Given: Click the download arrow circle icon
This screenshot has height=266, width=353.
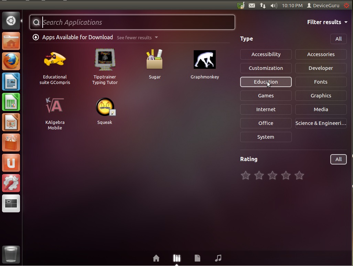Looking at the screenshot, I should 35,37.
